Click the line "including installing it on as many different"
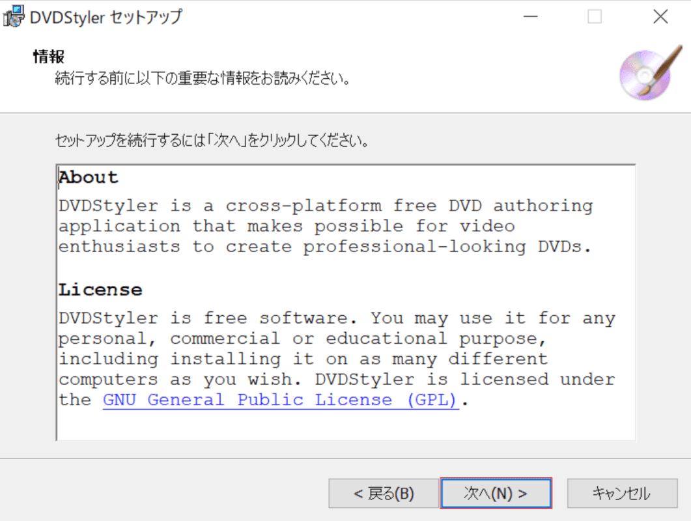 (x=303, y=359)
